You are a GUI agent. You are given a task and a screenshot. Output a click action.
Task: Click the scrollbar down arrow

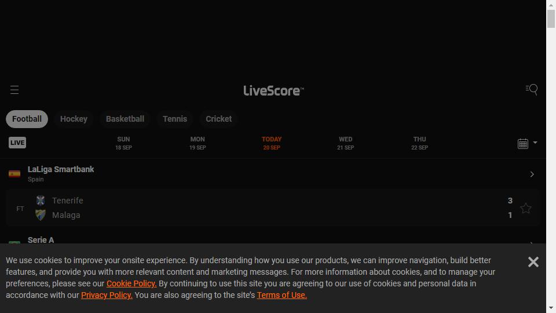click(x=551, y=308)
